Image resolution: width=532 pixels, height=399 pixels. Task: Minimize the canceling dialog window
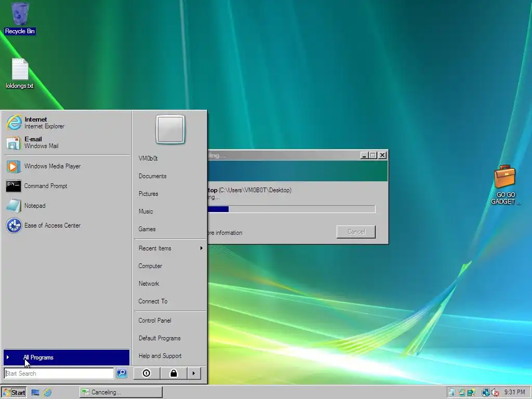pos(364,155)
